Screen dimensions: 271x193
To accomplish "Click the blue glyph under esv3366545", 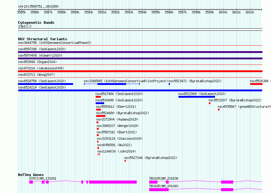I will point(112,84).
